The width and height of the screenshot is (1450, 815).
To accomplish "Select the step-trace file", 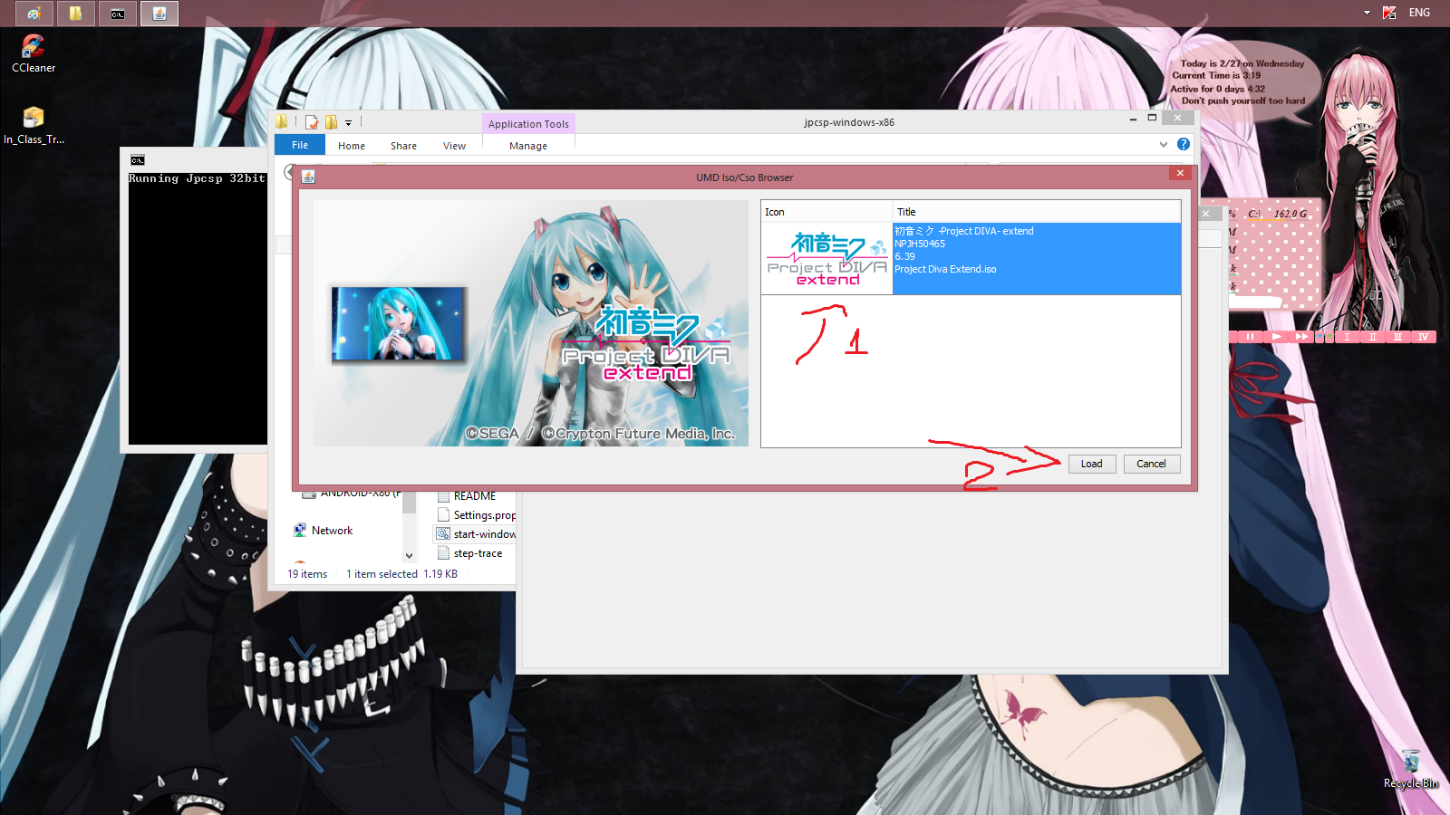I will pyautogui.click(x=470, y=553).
